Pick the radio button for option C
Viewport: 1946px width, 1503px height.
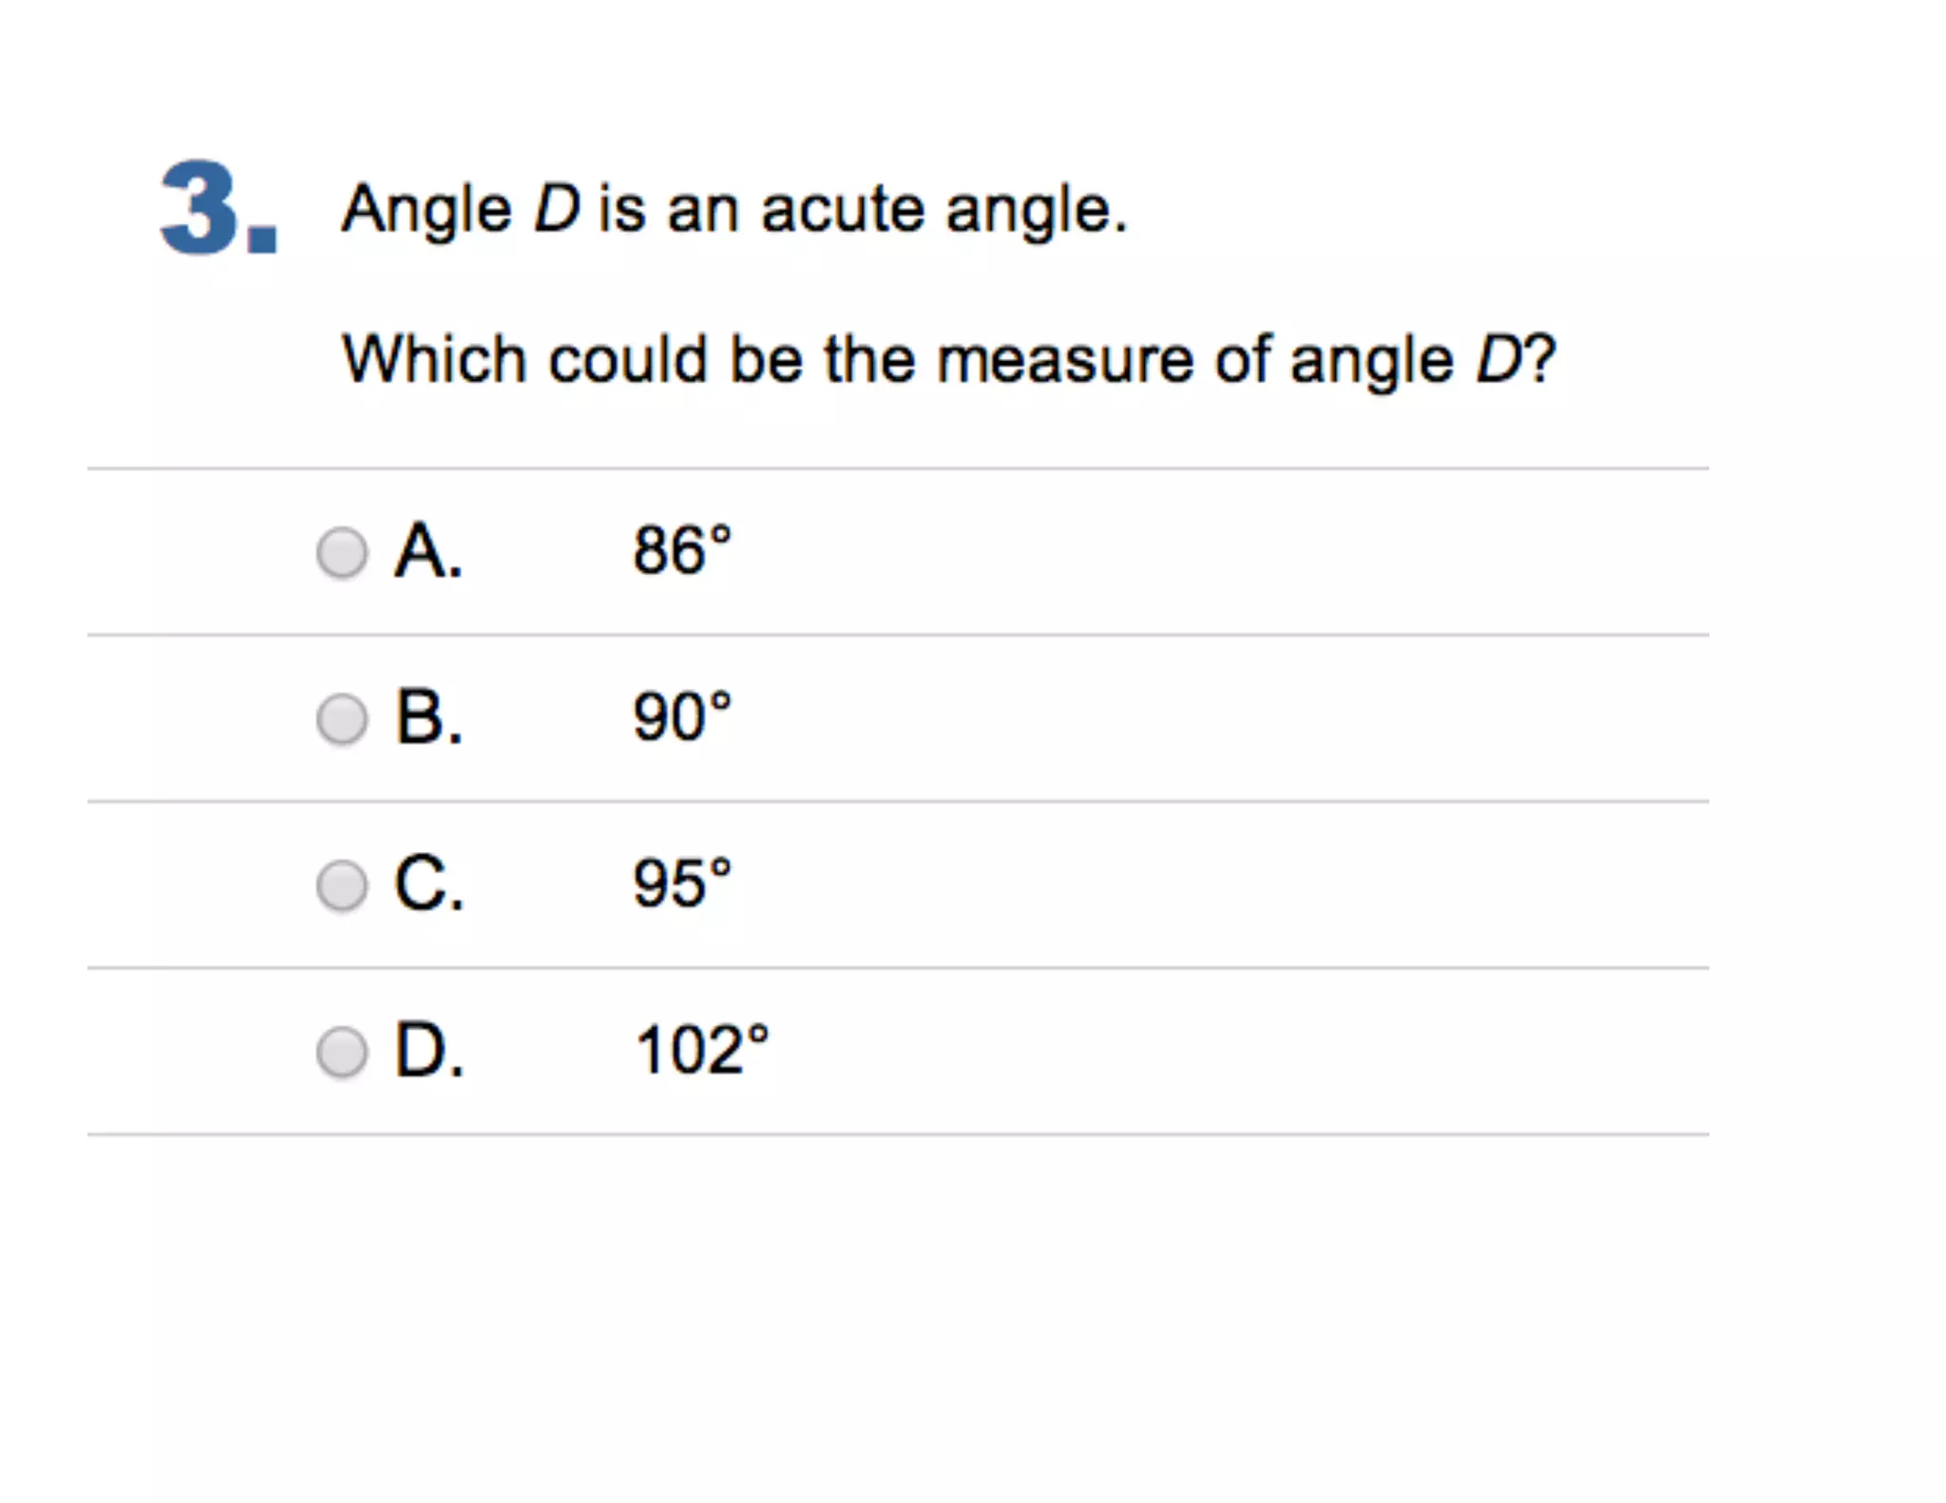coord(341,885)
